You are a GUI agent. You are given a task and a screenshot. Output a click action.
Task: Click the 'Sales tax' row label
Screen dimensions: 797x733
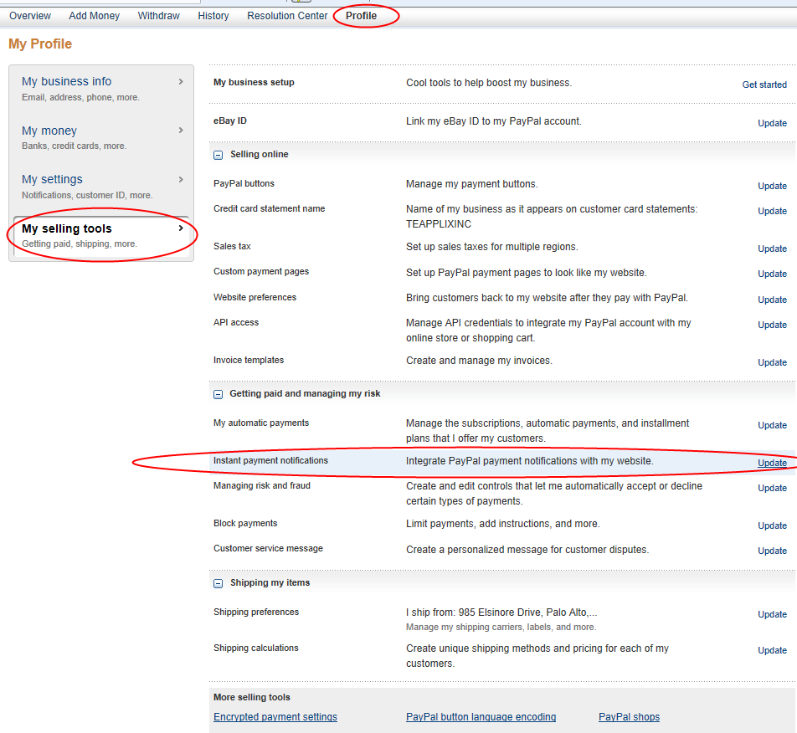(232, 246)
